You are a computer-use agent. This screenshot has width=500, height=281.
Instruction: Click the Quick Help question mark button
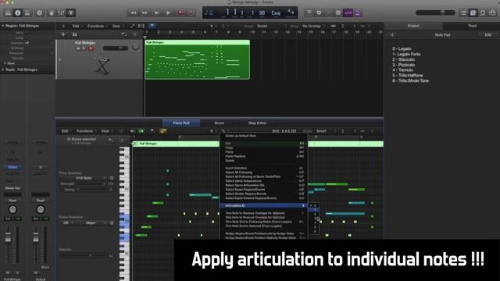39,12
